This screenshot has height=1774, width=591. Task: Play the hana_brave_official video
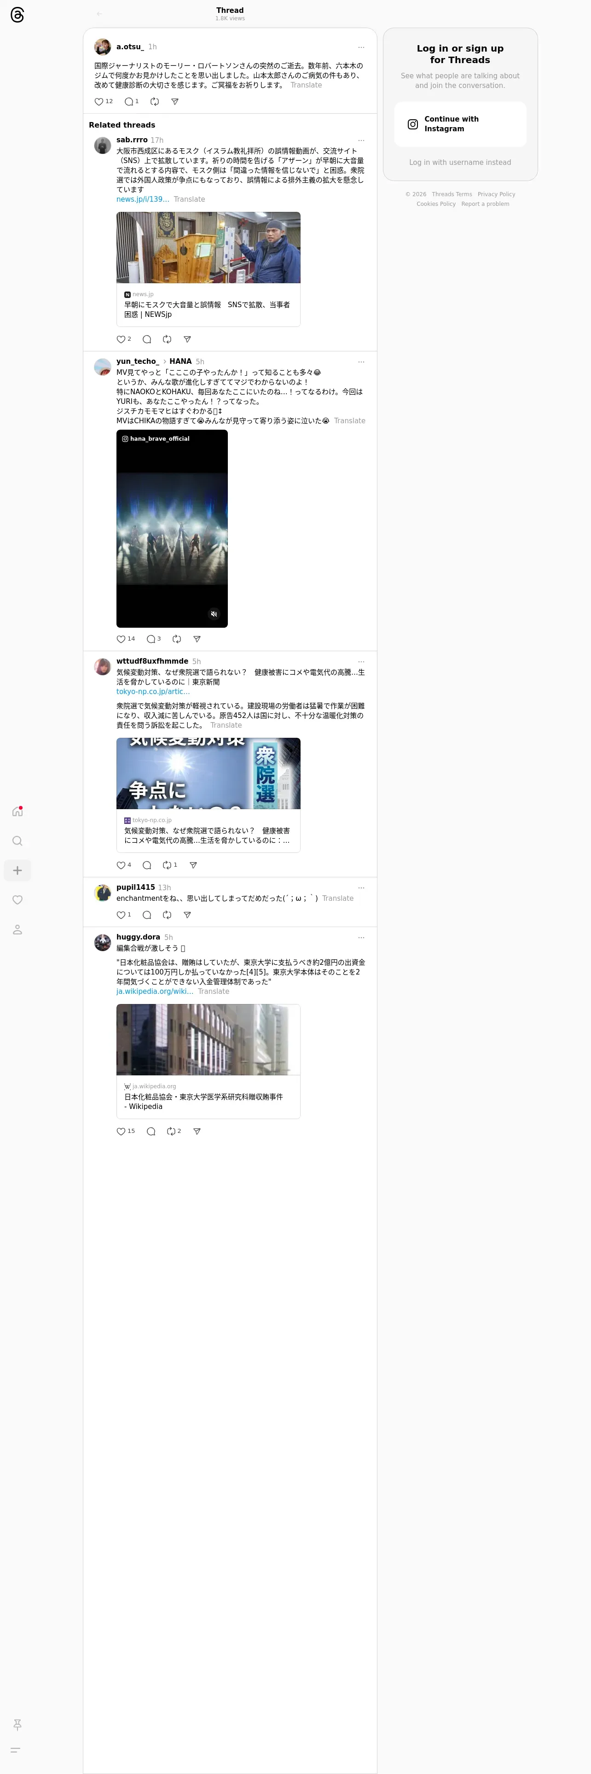[x=172, y=529]
